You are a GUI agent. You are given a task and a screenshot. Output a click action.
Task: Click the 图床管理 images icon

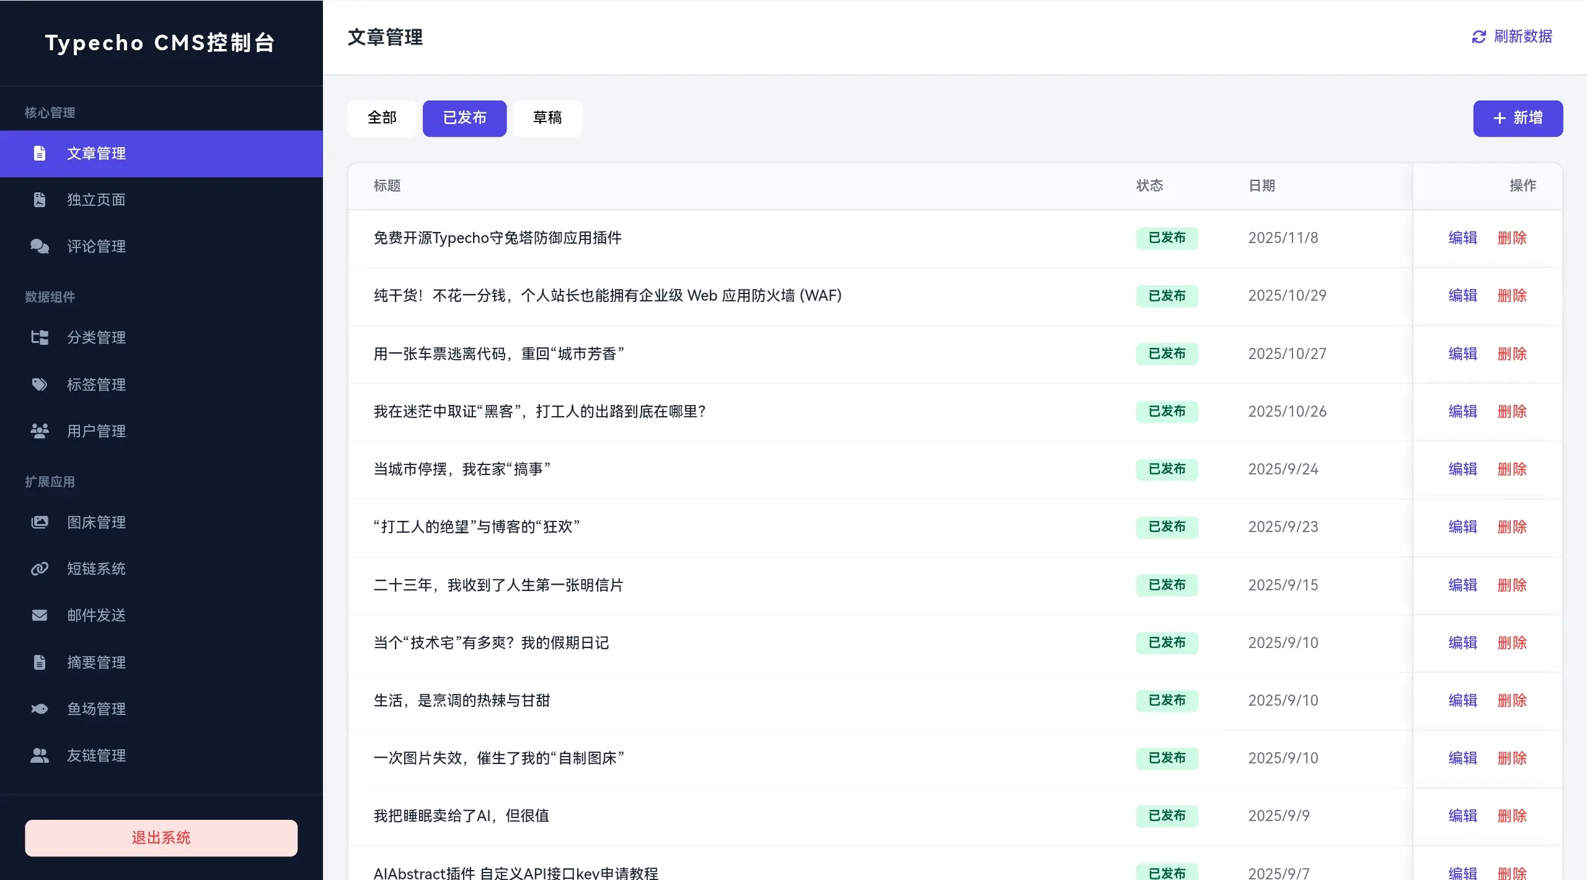[40, 522]
